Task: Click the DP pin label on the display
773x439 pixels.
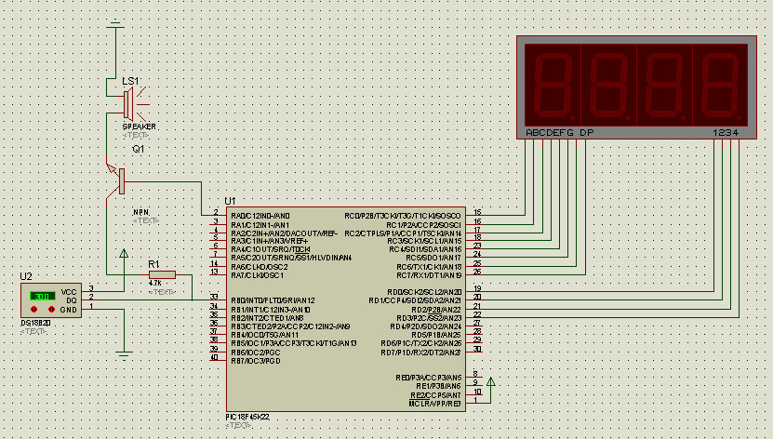Action: [587, 133]
